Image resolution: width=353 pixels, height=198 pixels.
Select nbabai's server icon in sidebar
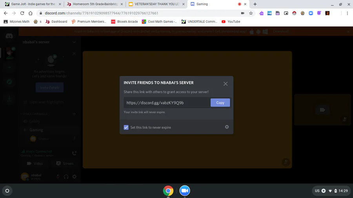[x=9, y=53]
